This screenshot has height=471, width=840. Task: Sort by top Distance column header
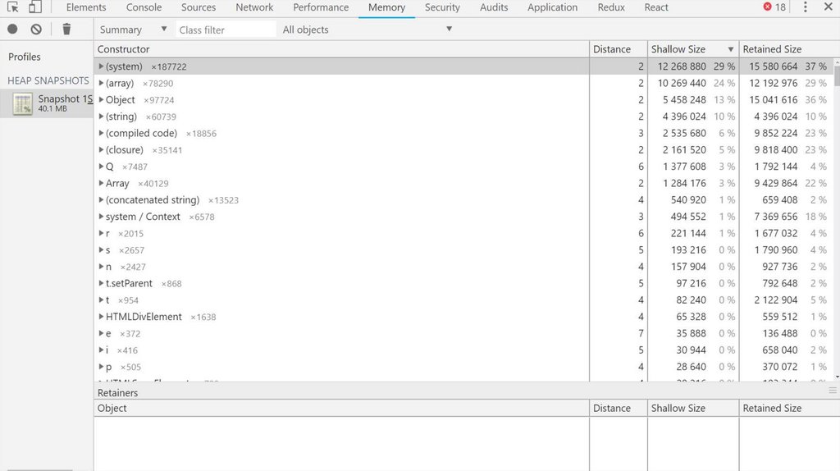619,48
